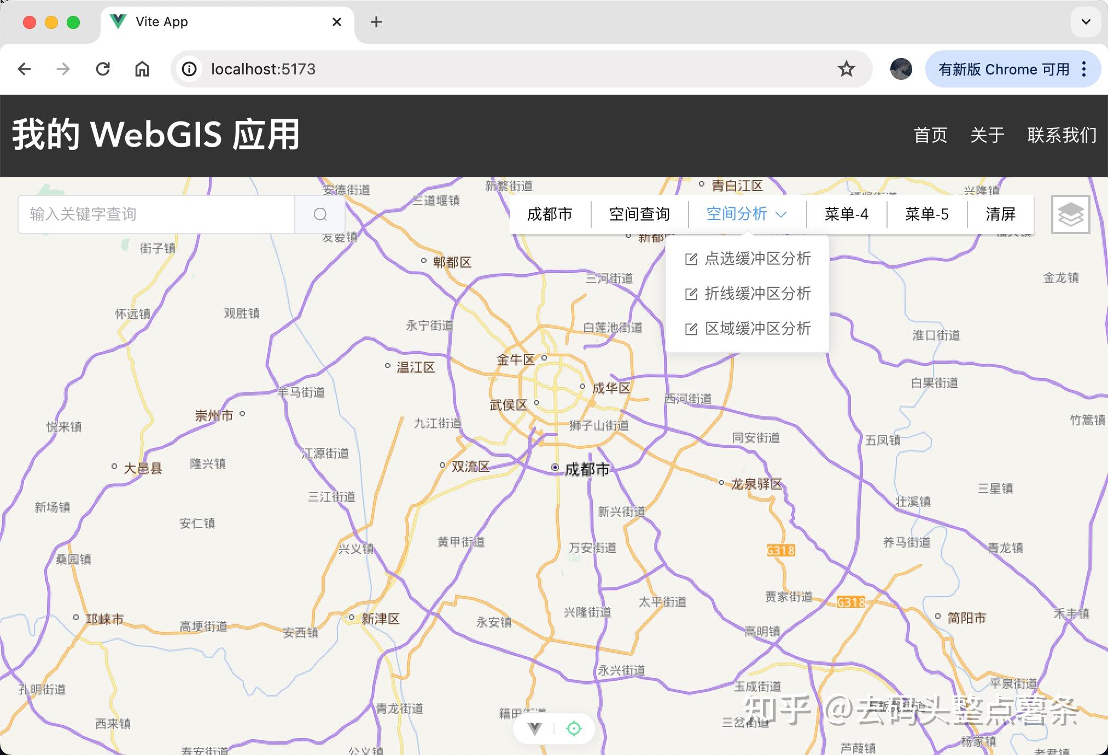Click the edit icon beside 区域缓冲区分析

[x=691, y=329]
